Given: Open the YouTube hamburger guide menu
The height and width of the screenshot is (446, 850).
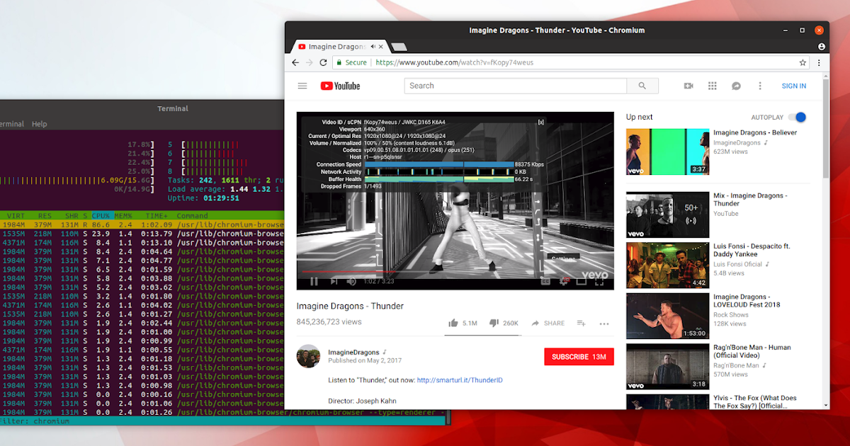Looking at the screenshot, I should (302, 86).
